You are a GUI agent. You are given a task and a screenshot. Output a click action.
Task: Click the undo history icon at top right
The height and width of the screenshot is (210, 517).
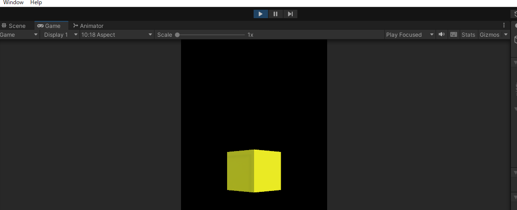point(515,14)
